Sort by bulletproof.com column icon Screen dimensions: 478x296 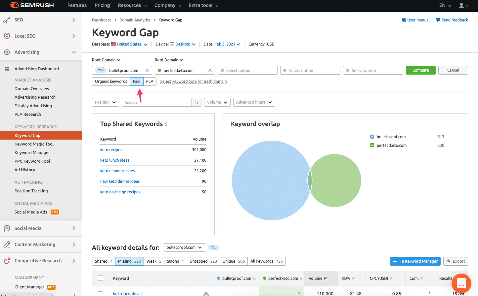[254, 279]
